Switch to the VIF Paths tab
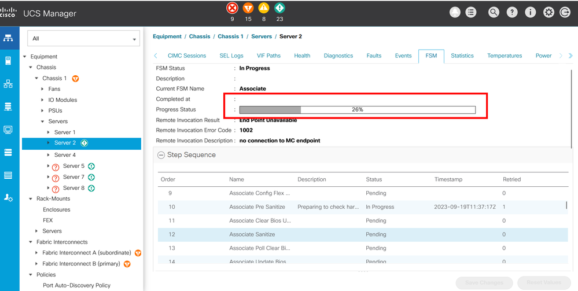Image resolution: width=578 pixels, height=291 pixels. click(268, 56)
